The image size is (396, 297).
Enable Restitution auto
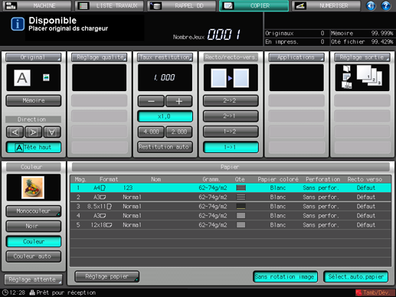[x=165, y=147]
